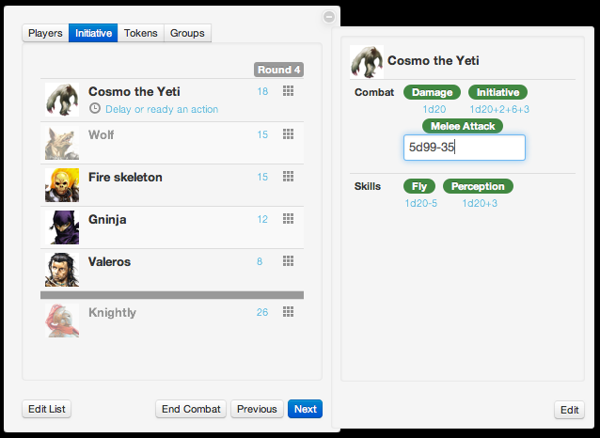Viewport: 600px width, 438px height.
Task: Click the Delay or ready an action link
Action: pyautogui.click(x=162, y=109)
